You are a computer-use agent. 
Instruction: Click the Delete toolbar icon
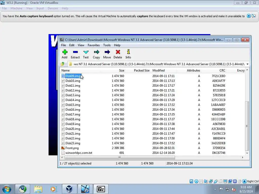click(118, 54)
